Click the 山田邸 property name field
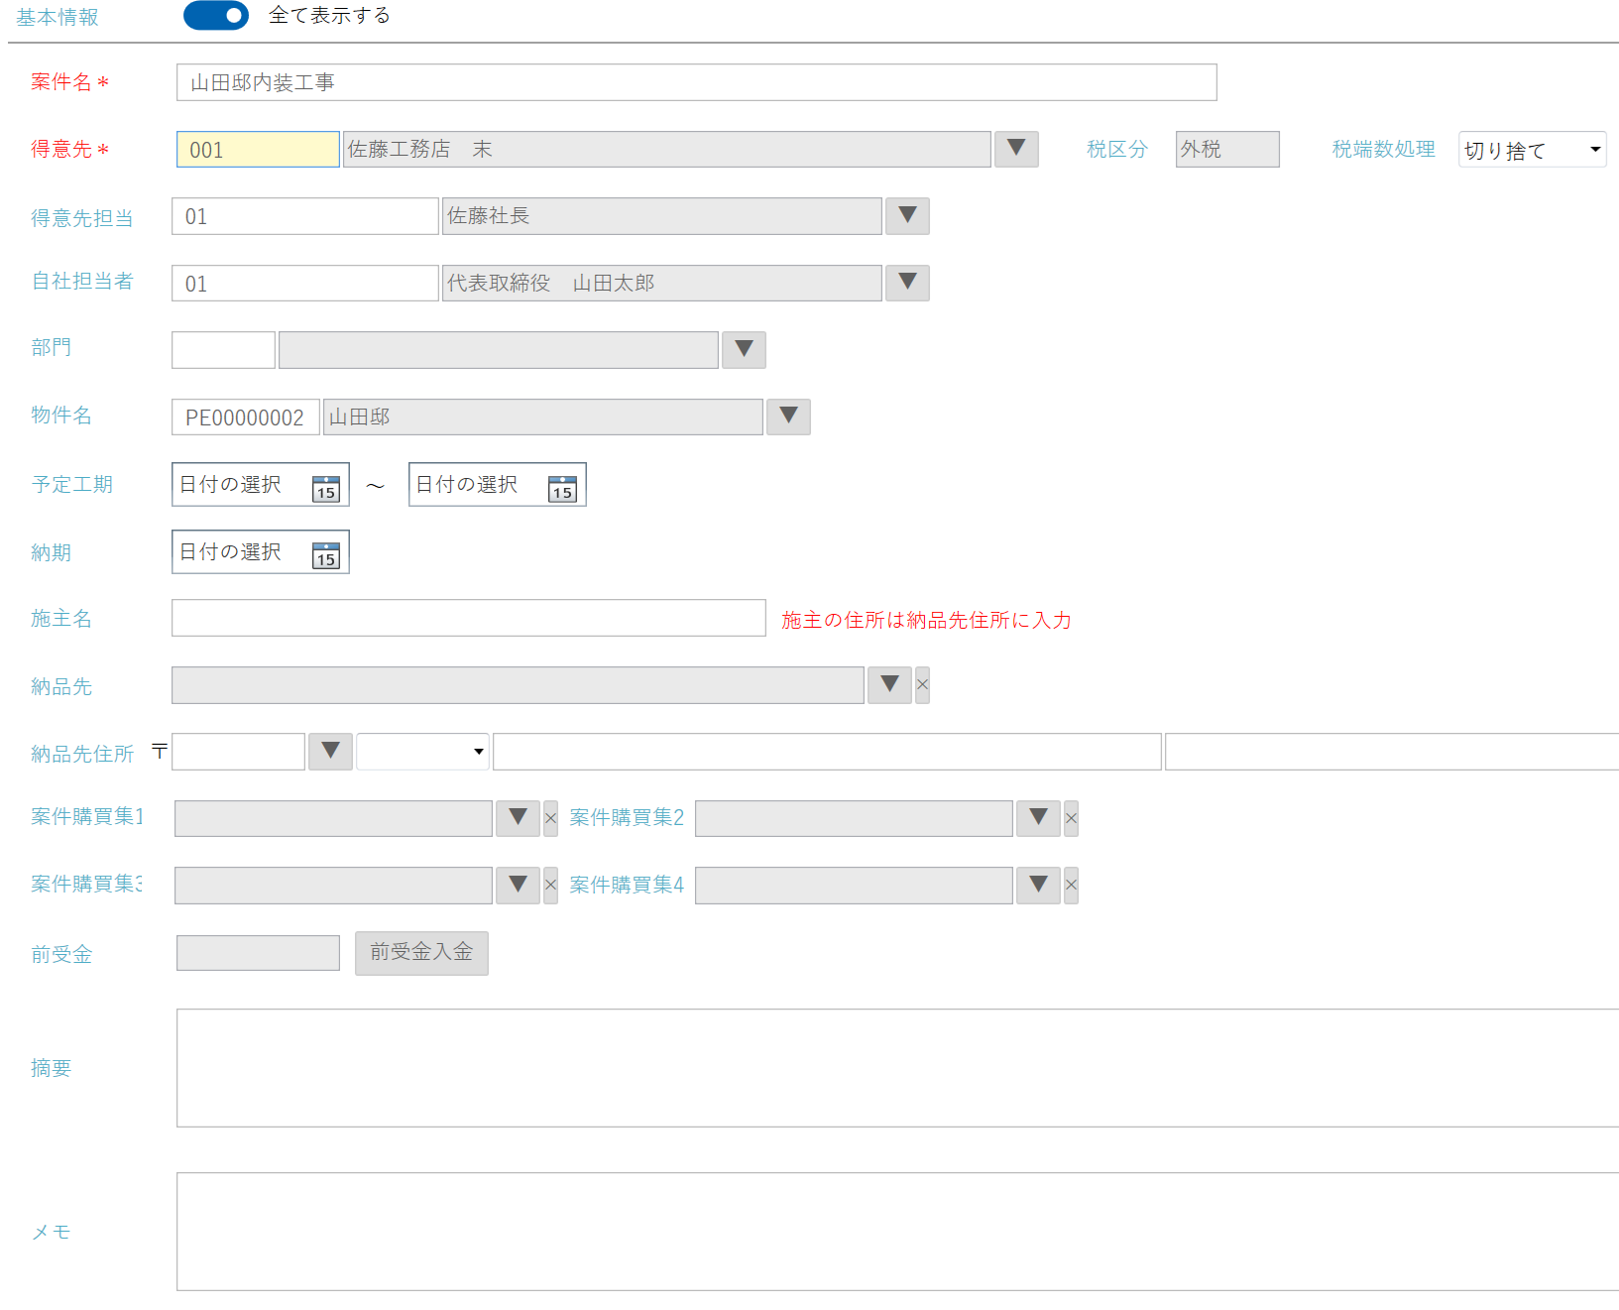This screenshot has height=1310, width=1619. [x=542, y=417]
